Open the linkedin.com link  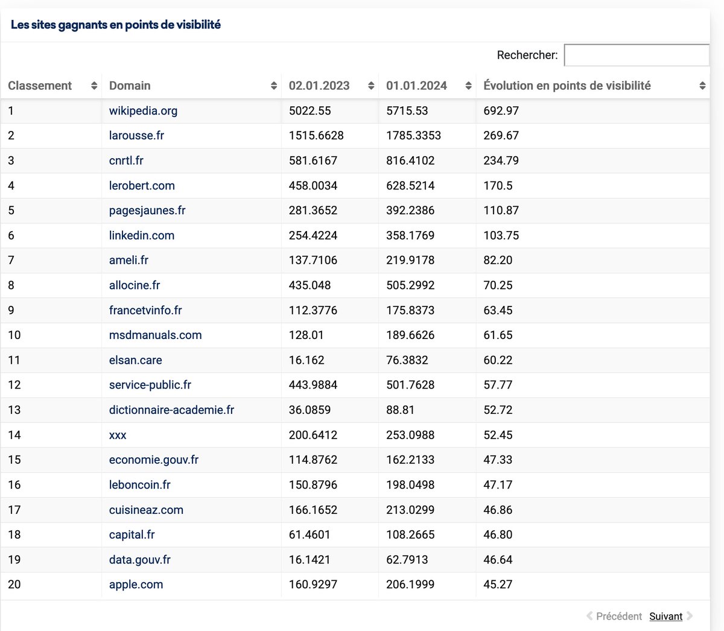tap(142, 235)
